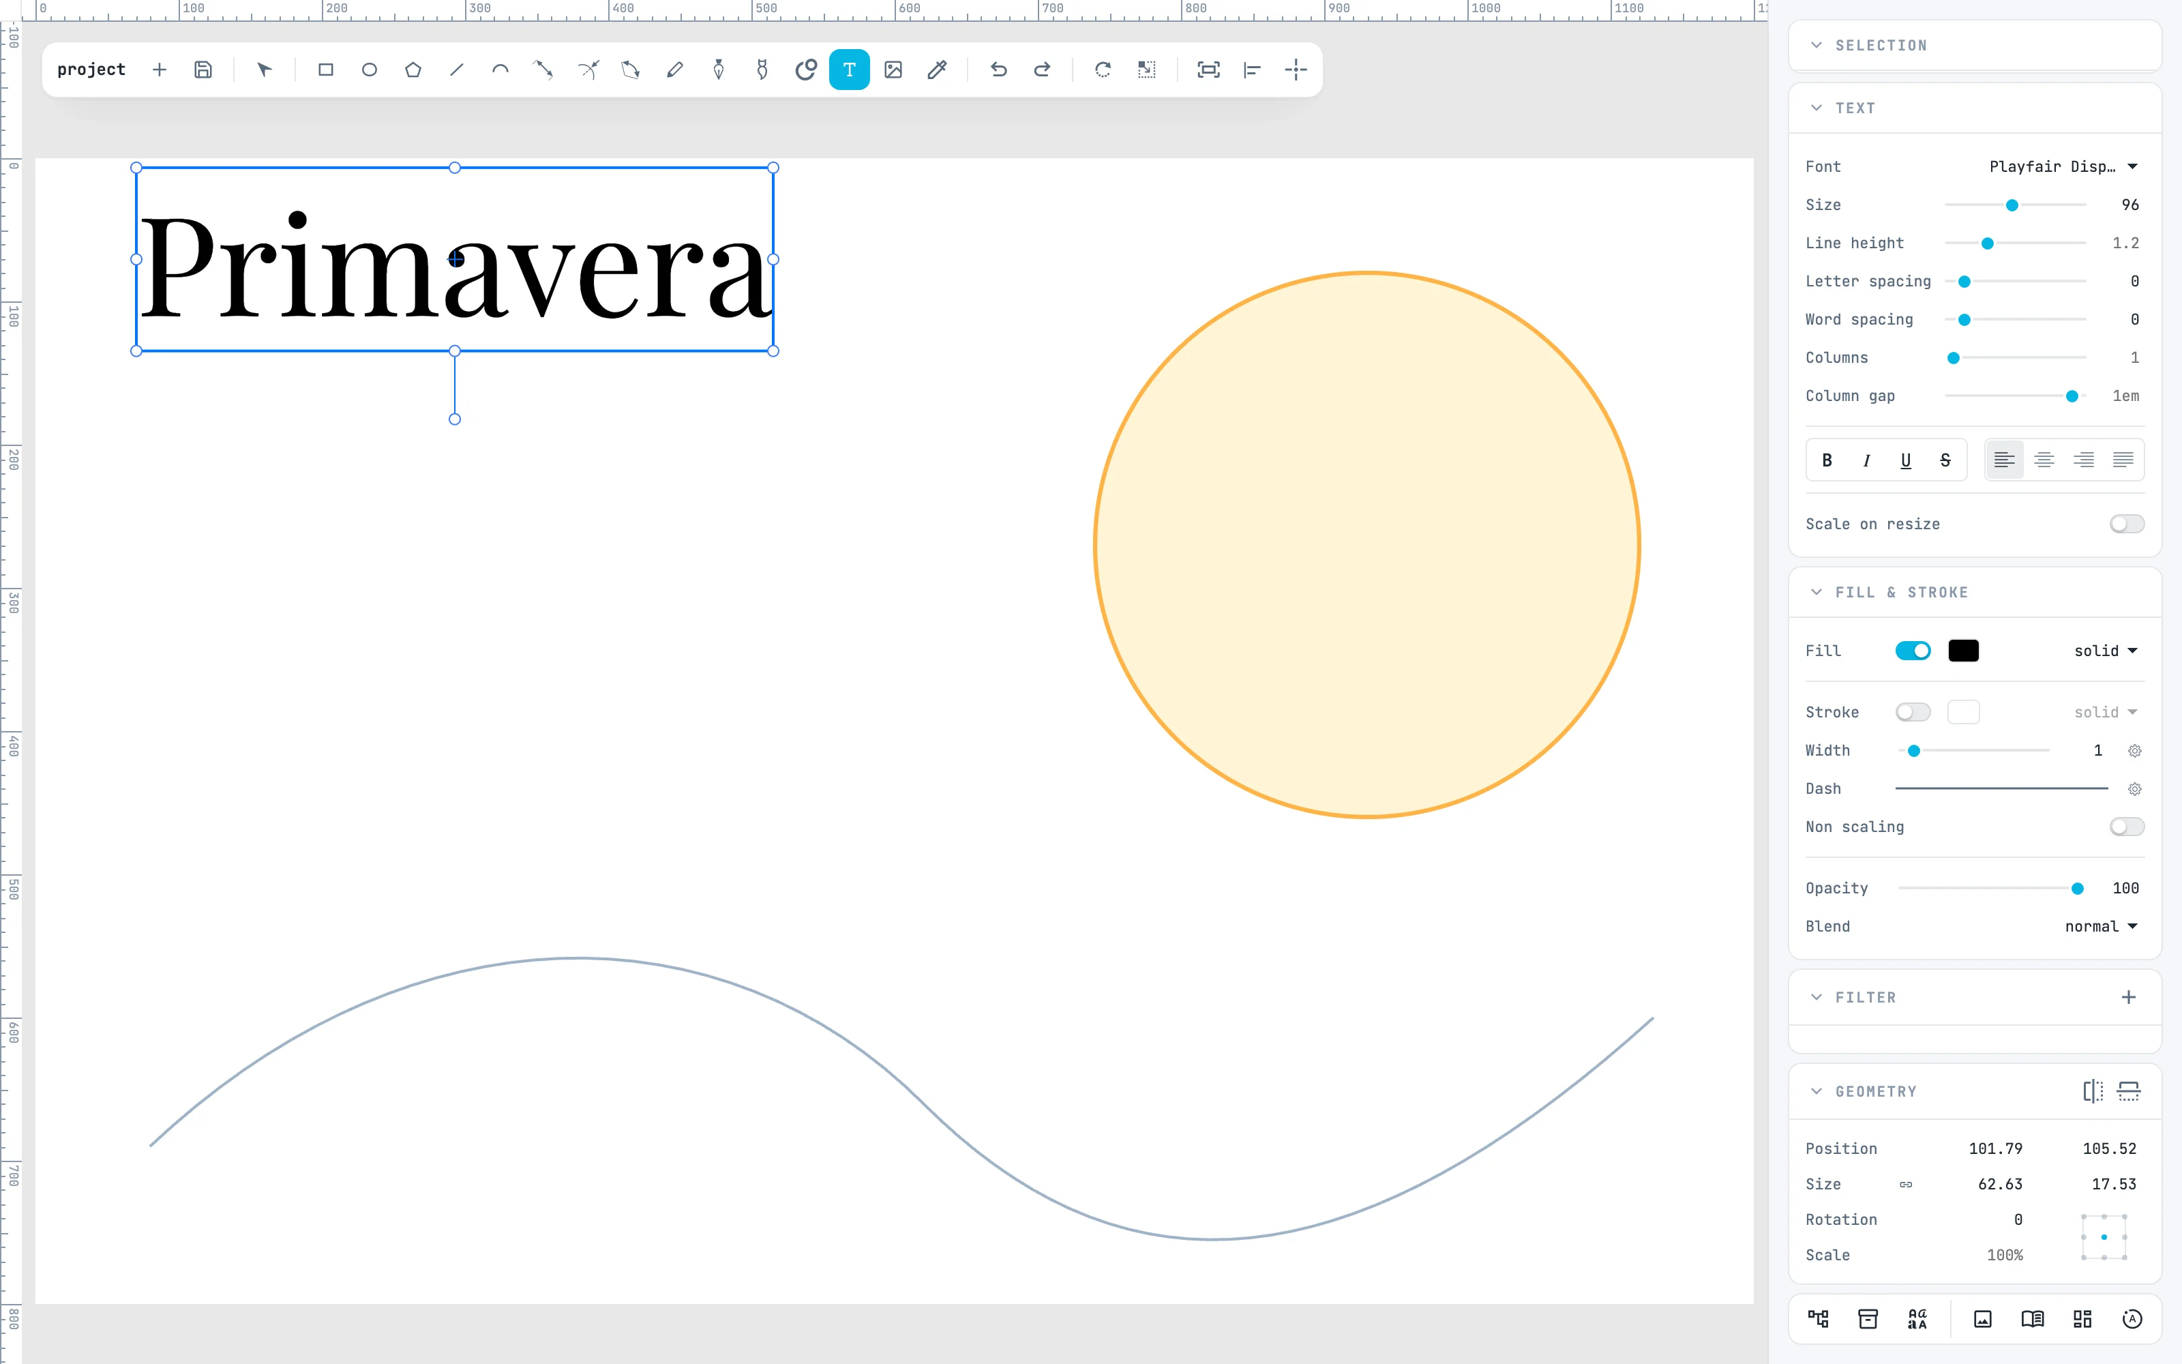
Task: Click the Opacity slider handle
Action: pos(2078,889)
